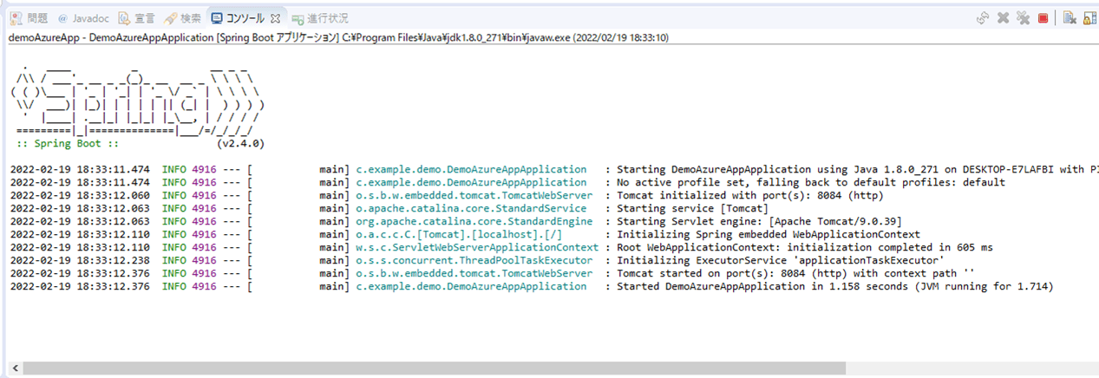Click the ':: Spring Boot ::' banner text

point(67,143)
